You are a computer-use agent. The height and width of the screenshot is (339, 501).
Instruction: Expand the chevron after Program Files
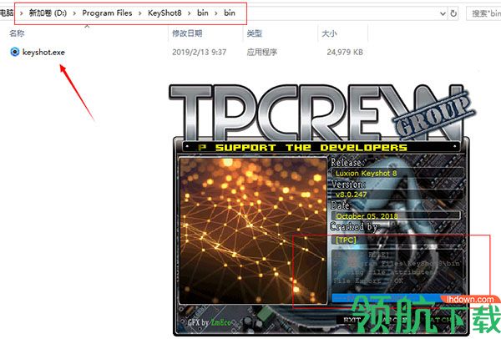(x=140, y=13)
